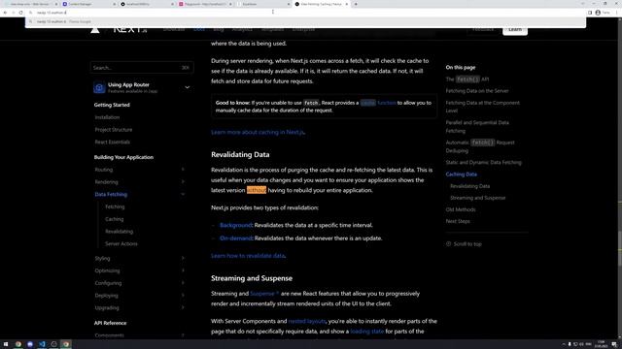Screen dimensions: 622x349
Task: Show hidden system tray icons
Action: pos(564,344)
